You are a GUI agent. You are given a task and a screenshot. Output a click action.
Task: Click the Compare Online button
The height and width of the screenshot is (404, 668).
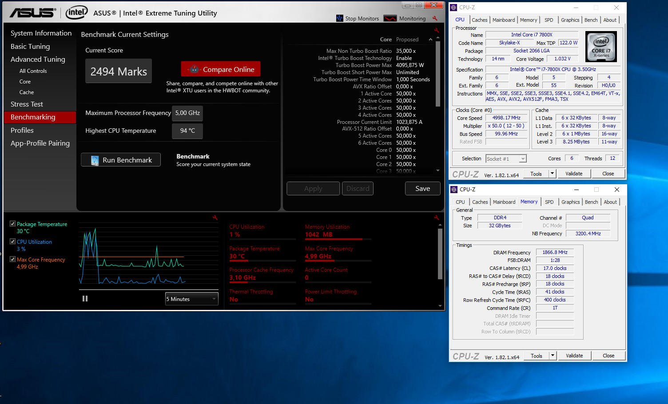pyautogui.click(x=221, y=69)
